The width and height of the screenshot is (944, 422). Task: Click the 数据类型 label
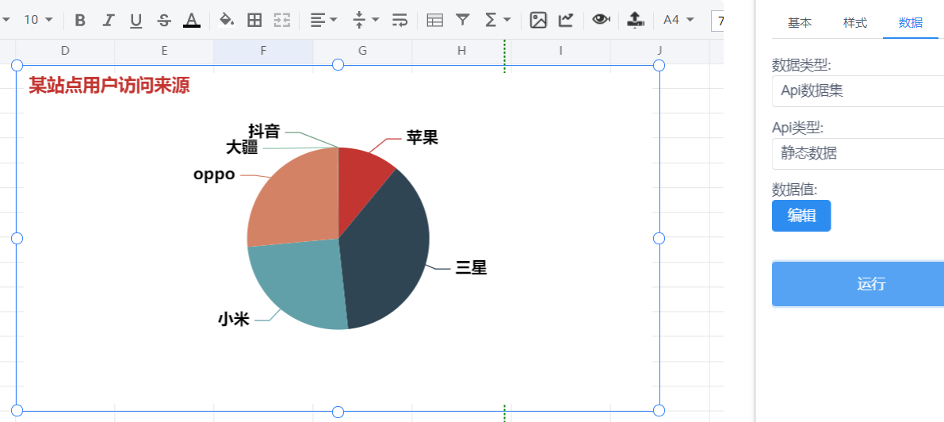point(801,65)
